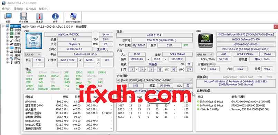
Task: Click the audio icon beside 音频
Action: click(11, 55)
